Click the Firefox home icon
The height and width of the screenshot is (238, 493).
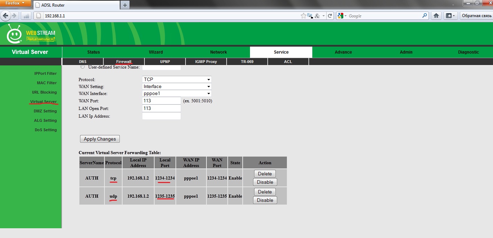click(x=436, y=16)
